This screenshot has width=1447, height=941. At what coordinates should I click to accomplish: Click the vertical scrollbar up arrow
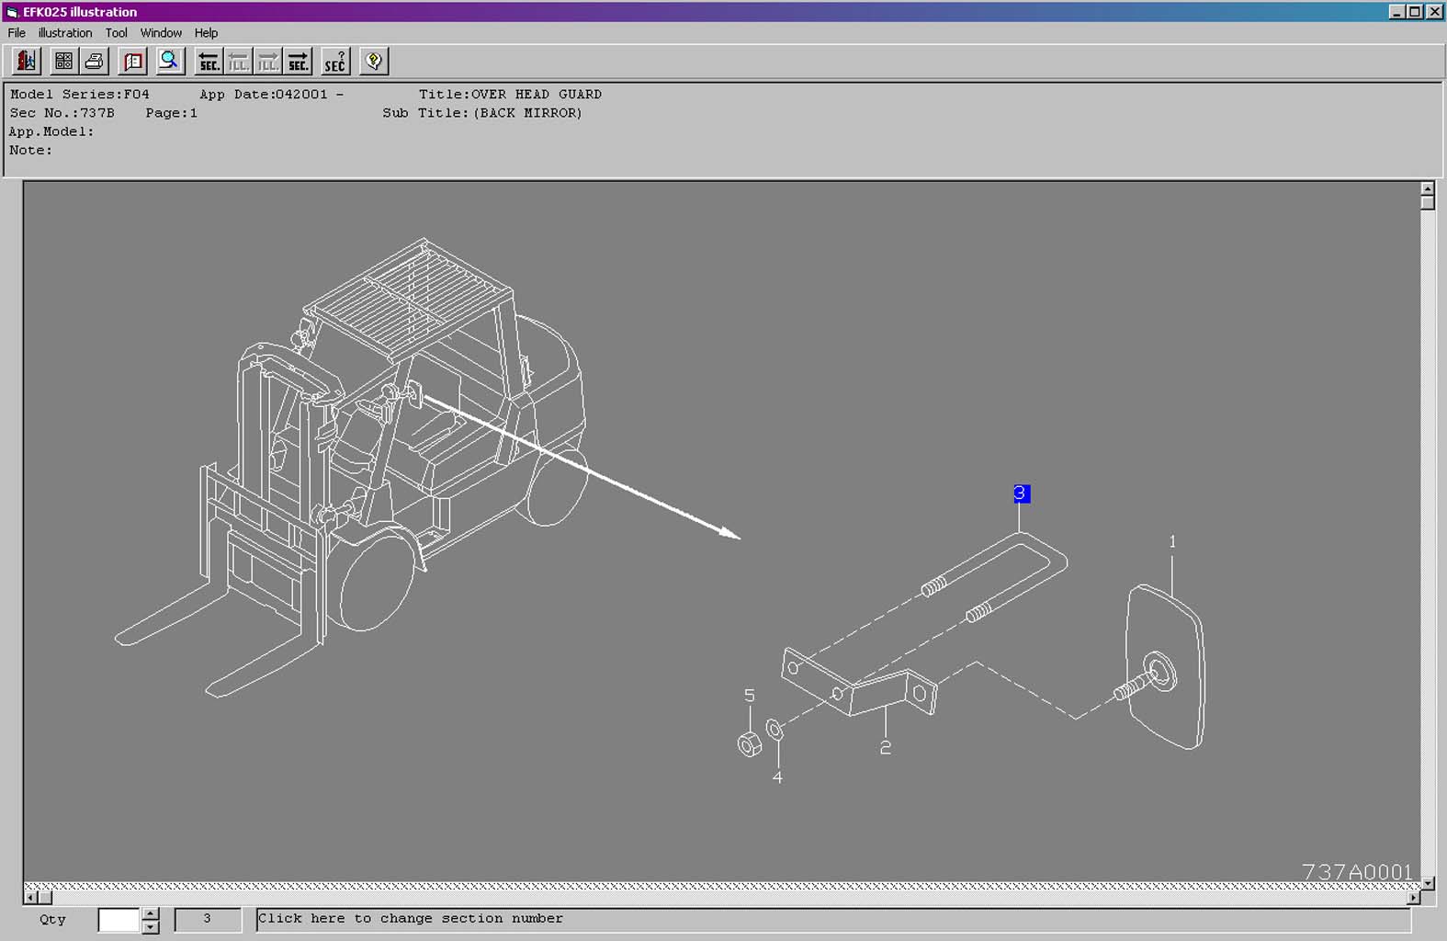(x=1427, y=188)
